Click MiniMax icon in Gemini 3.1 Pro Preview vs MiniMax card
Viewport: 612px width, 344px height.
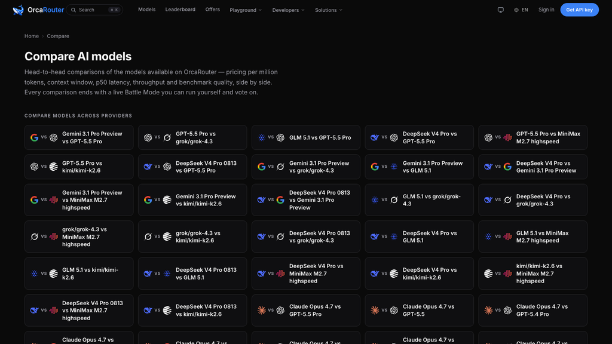click(x=53, y=199)
